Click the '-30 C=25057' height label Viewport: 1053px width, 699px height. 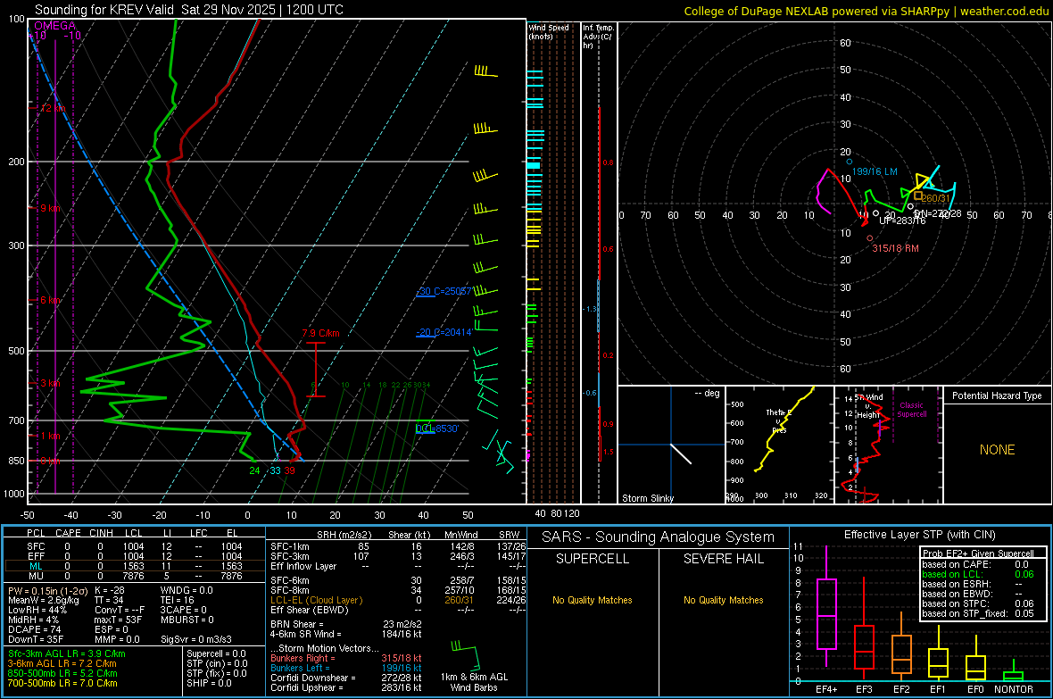[444, 292]
